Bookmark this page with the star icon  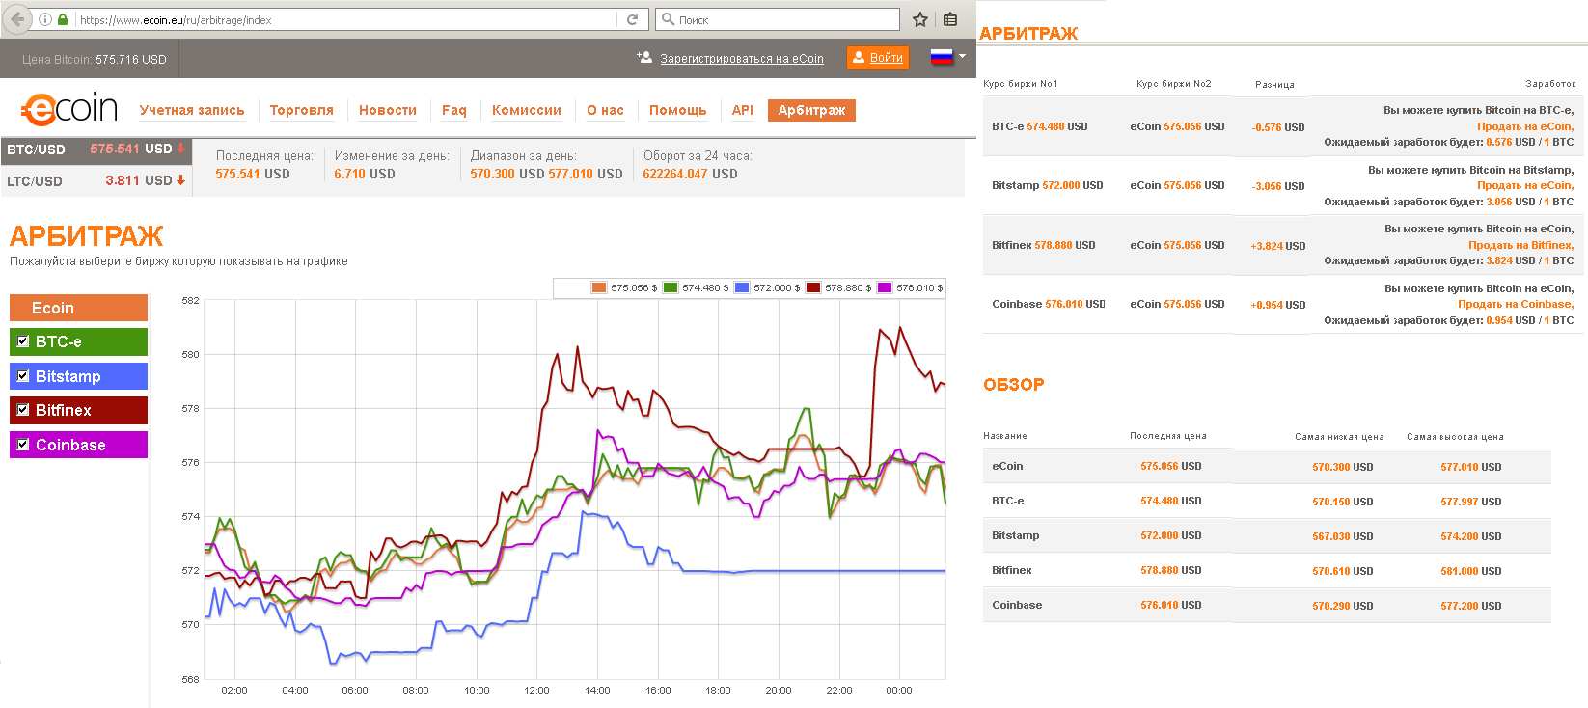[920, 19]
